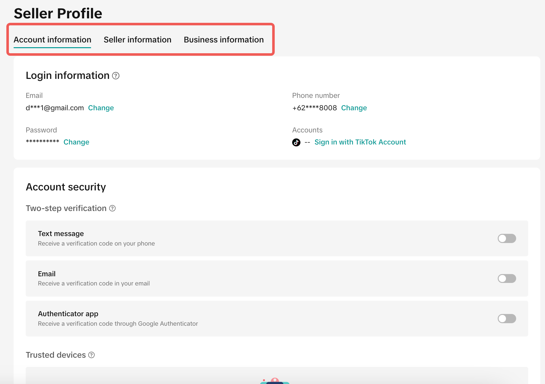Switch to the Seller information tab

[137, 40]
